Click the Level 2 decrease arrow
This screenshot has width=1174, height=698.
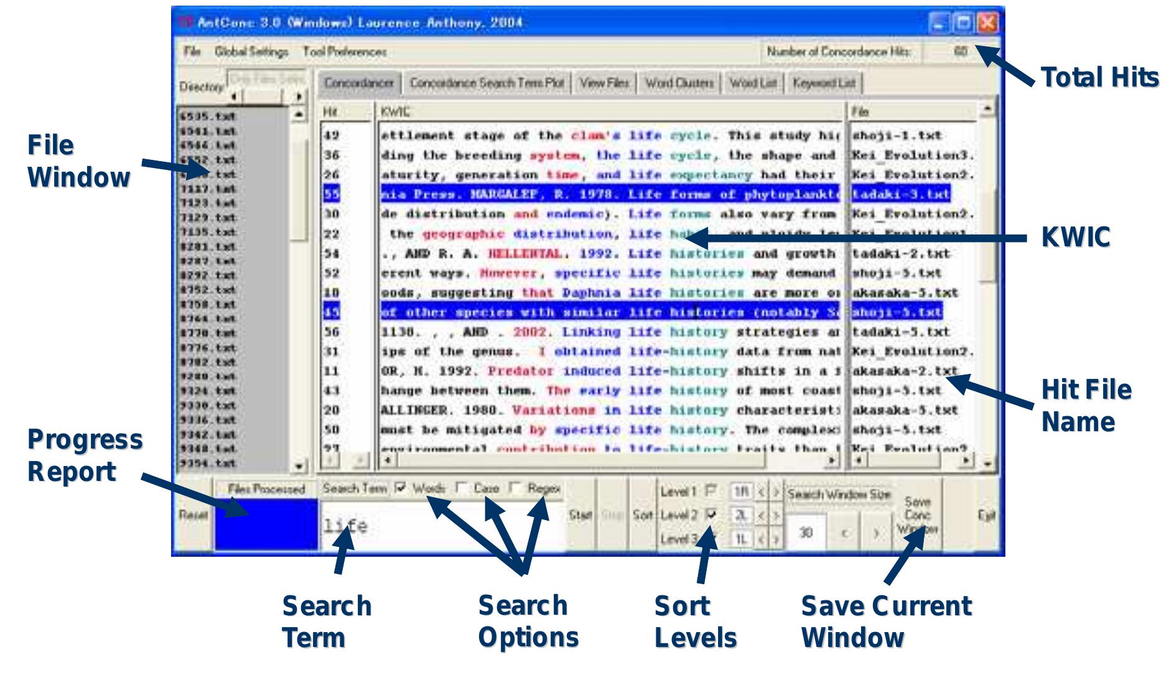point(762,516)
